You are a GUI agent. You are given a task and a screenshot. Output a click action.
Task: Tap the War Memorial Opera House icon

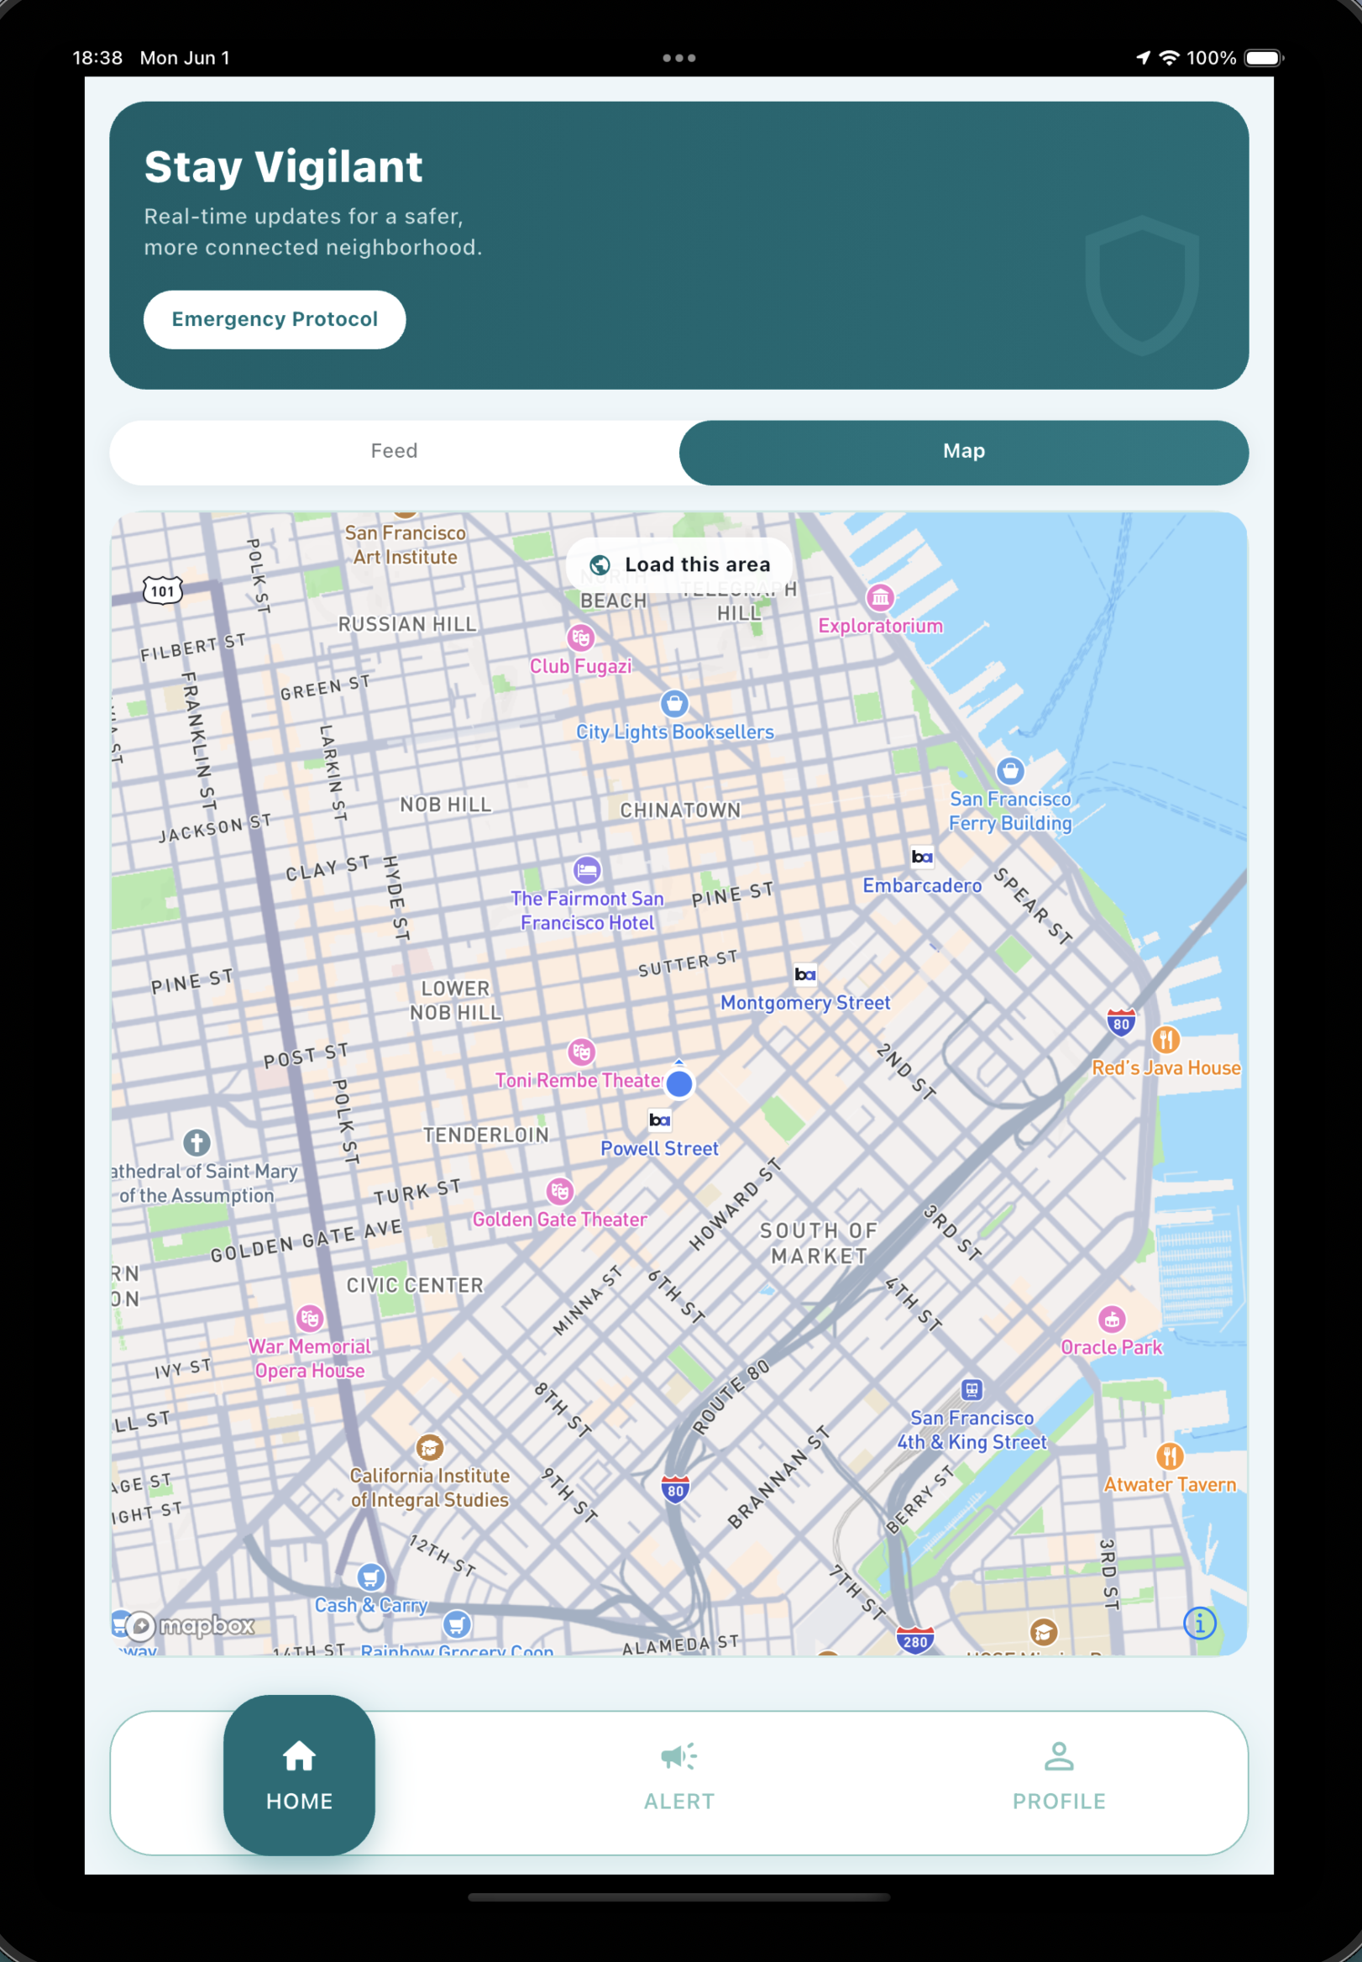click(x=309, y=1319)
